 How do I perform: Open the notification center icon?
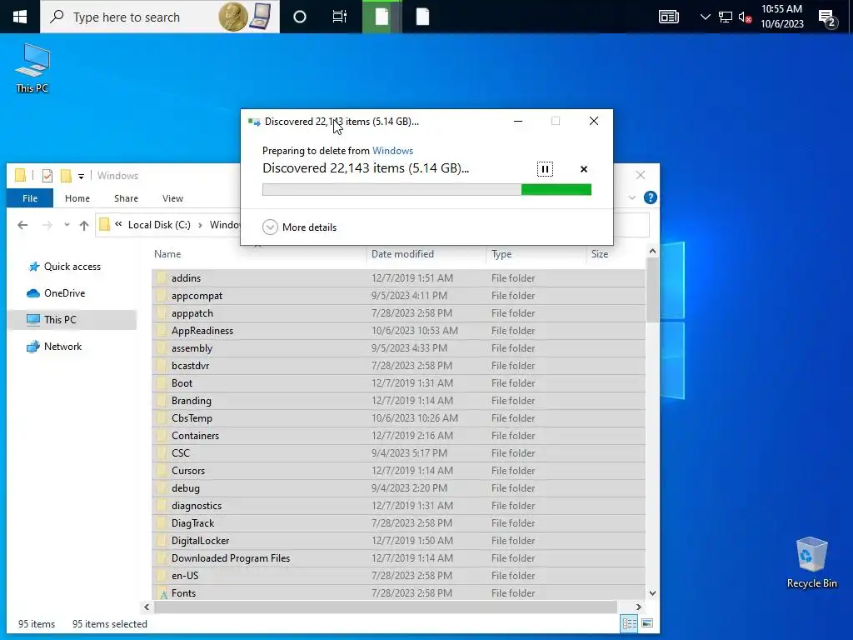pos(827,18)
